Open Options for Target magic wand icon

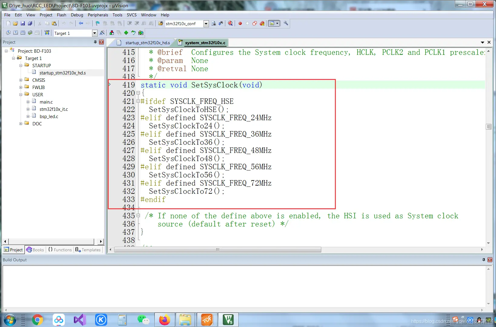click(102, 33)
